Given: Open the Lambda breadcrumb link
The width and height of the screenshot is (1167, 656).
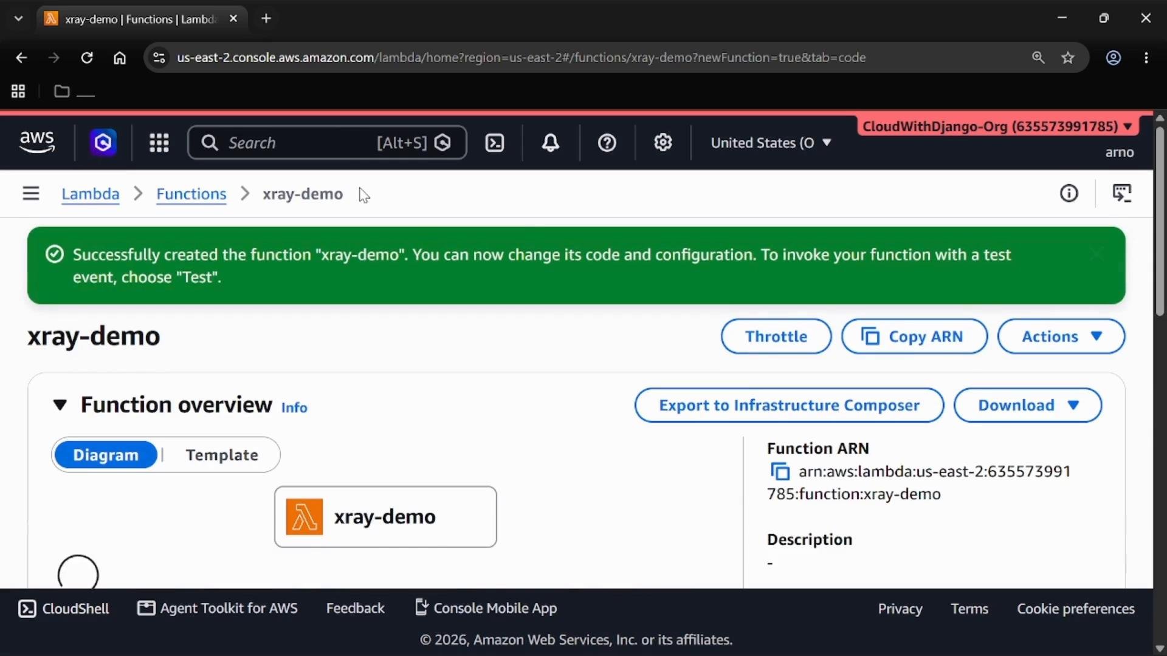Looking at the screenshot, I should (90, 194).
